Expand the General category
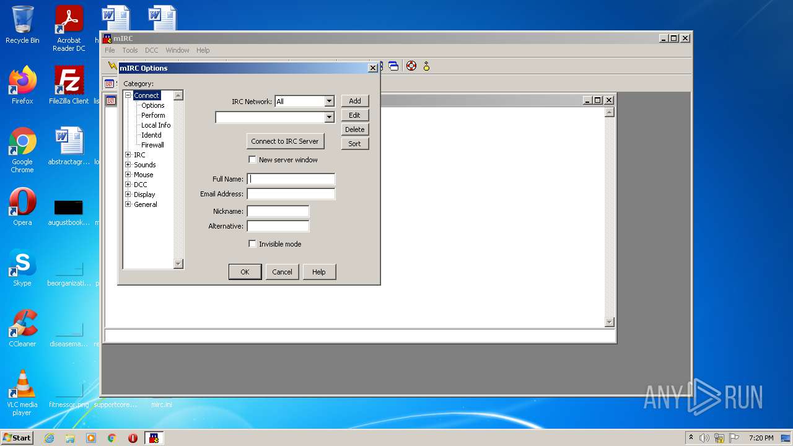This screenshot has height=446, width=793. [128, 204]
